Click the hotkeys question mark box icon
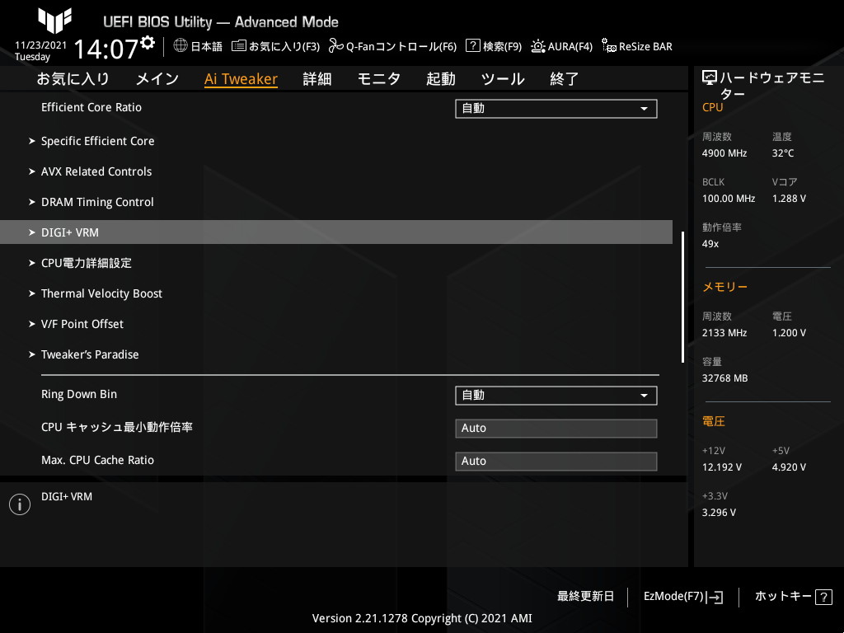The width and height of the screenshot is (844, 633). (x=823, y=597)
